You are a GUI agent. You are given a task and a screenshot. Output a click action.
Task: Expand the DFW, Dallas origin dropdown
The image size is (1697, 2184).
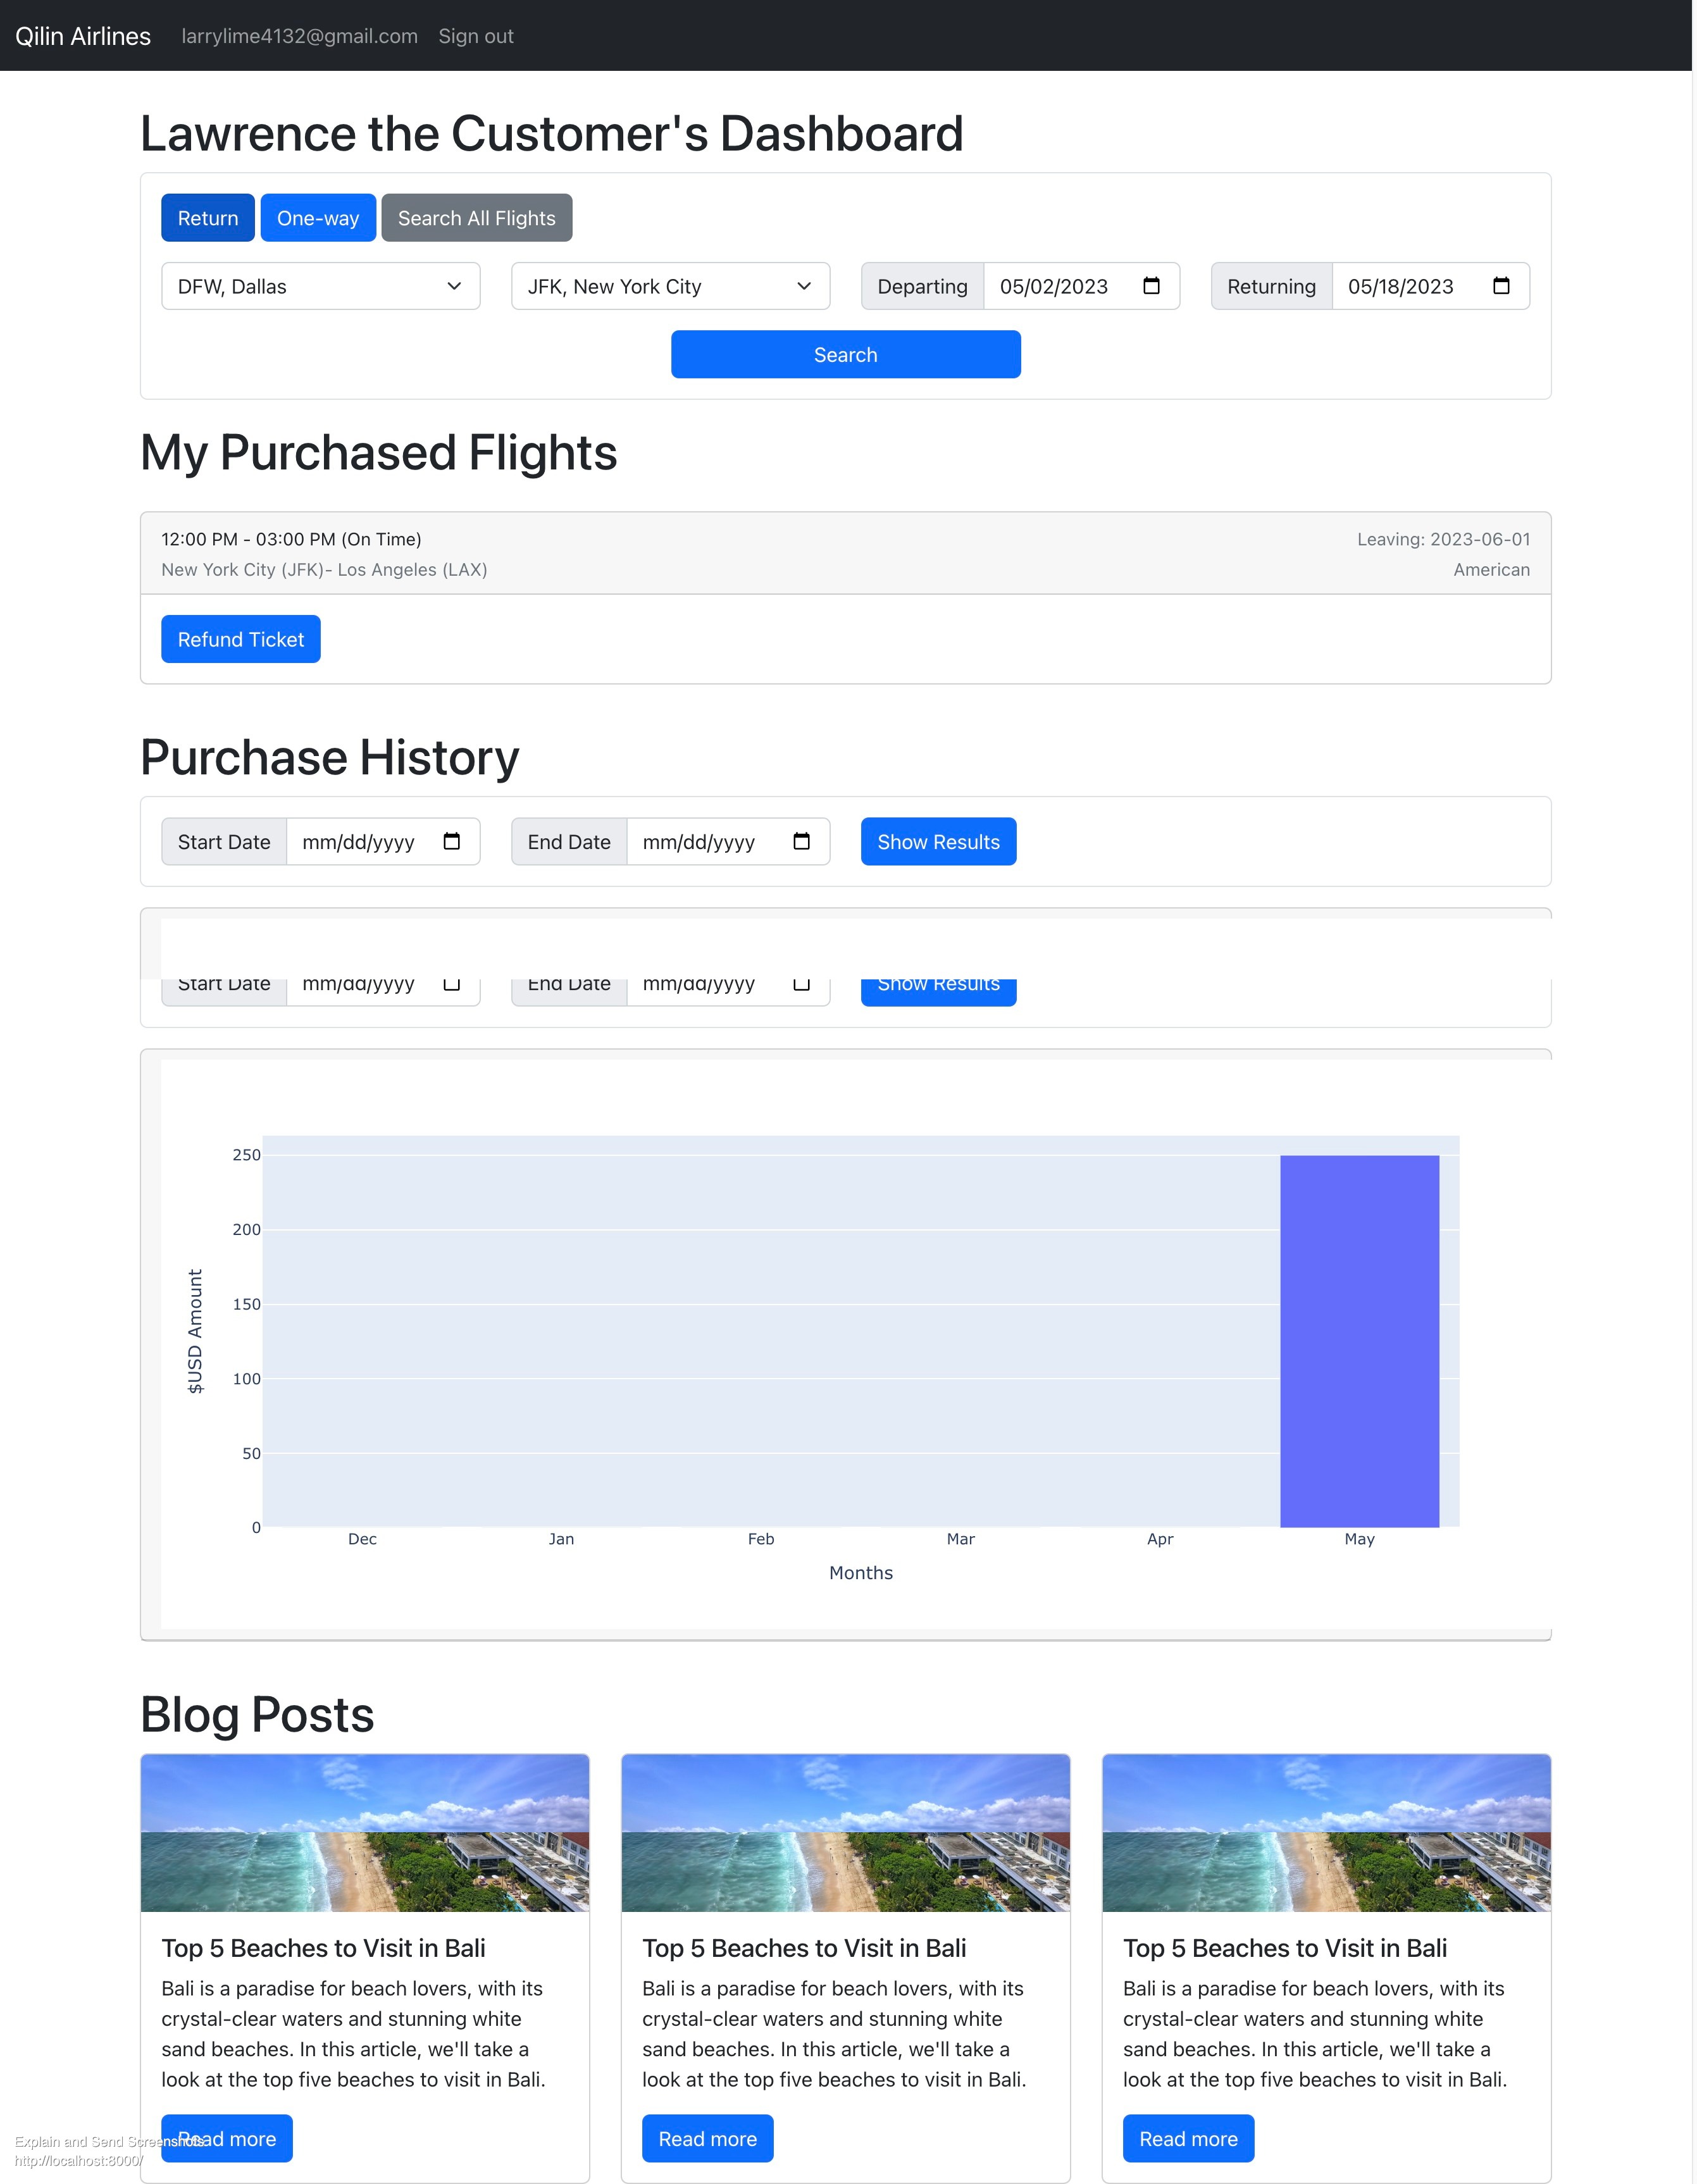(320, 286)
